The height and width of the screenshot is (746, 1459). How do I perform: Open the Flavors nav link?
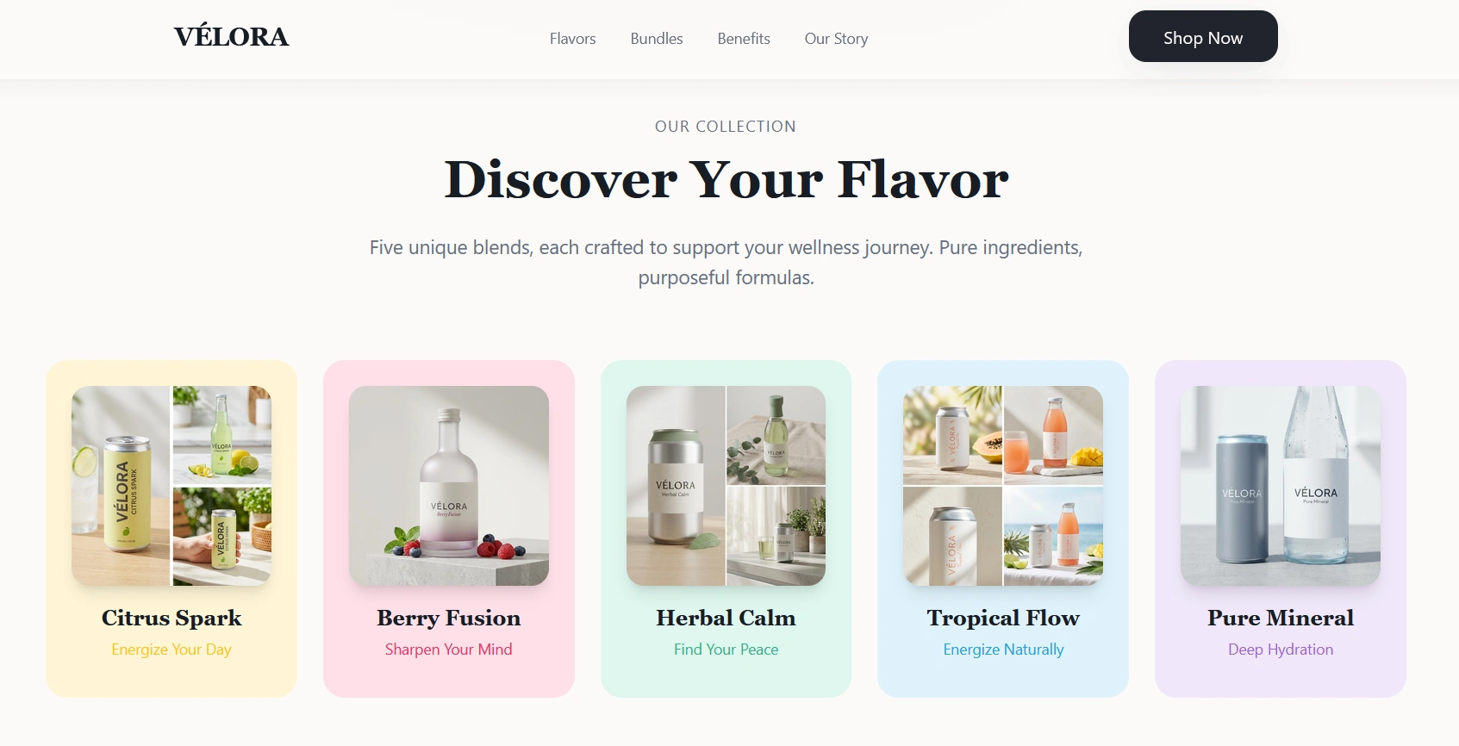[572, 39]
